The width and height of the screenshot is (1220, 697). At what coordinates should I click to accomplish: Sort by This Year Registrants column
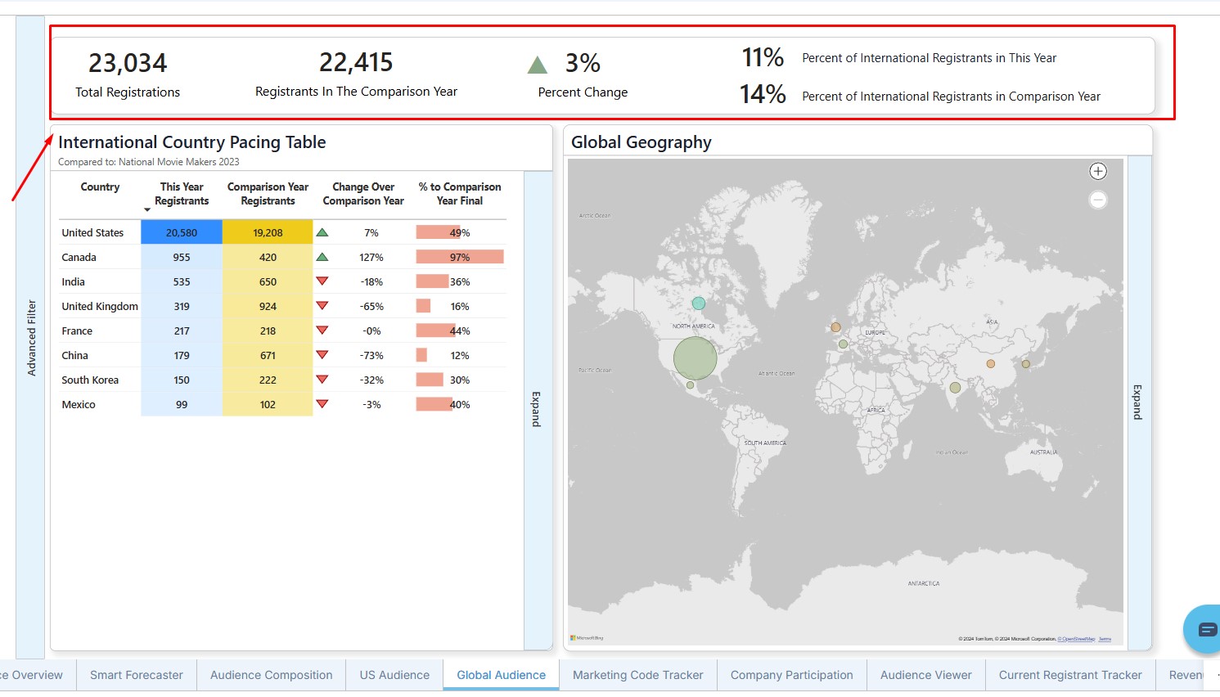coord(182,194)
